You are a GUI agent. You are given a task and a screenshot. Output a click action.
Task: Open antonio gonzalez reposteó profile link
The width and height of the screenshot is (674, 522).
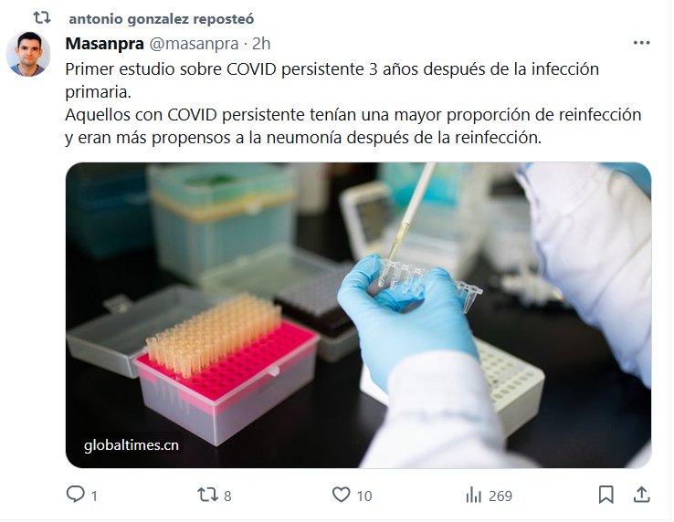[x=161, y=19]
